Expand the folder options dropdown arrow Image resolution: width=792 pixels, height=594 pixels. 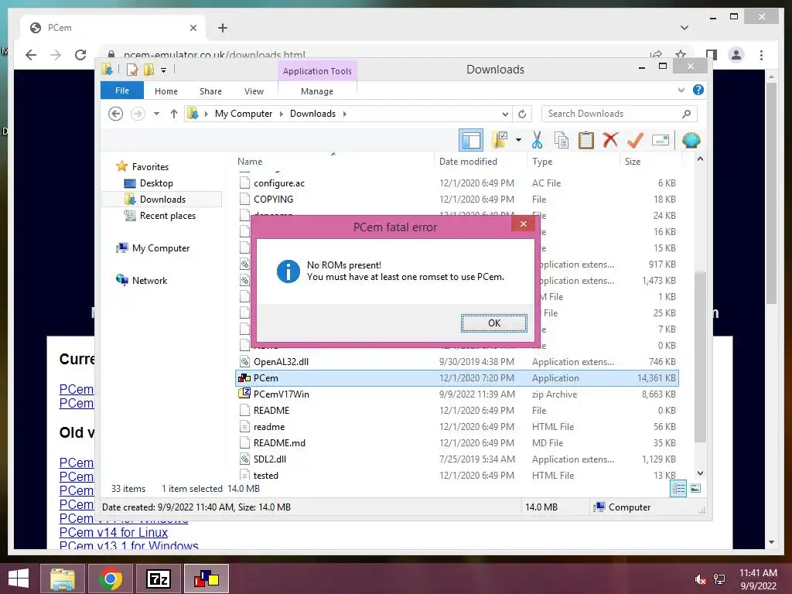point(518,140)
